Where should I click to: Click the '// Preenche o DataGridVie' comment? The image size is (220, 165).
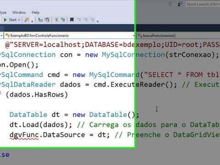(x=167, y=135)
